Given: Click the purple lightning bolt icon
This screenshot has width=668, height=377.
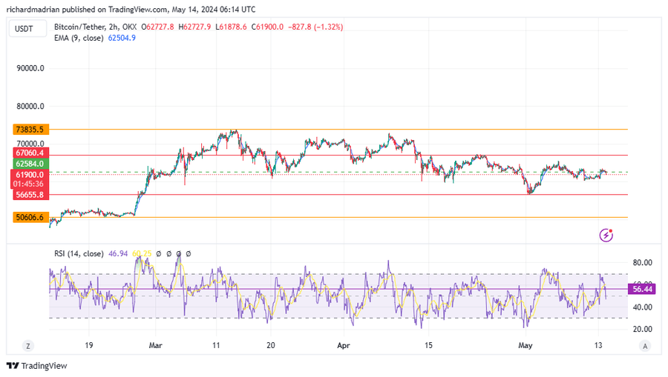Looking at the screenshot, I should click(x=606, y=235).
